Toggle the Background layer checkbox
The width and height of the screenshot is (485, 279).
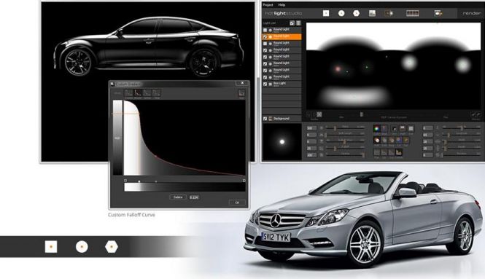tap(265, 119)
